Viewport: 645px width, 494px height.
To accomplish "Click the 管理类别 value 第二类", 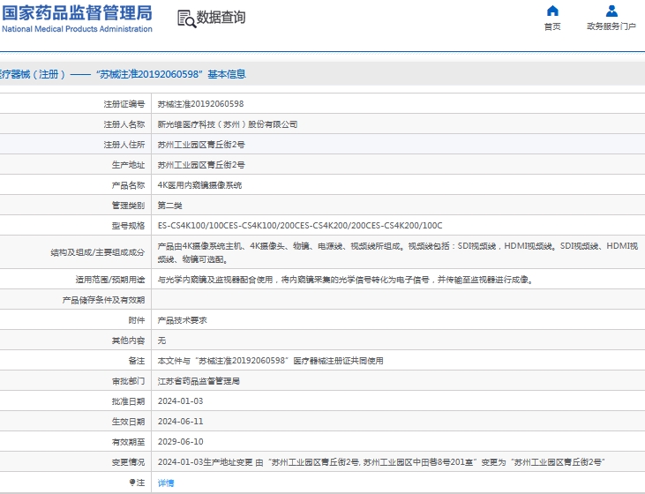I will pyautogui.click(x=170, y=206).
